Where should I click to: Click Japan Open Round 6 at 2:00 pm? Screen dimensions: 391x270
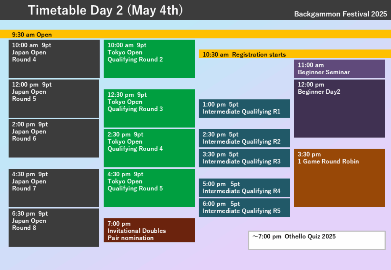coord(54,138)
